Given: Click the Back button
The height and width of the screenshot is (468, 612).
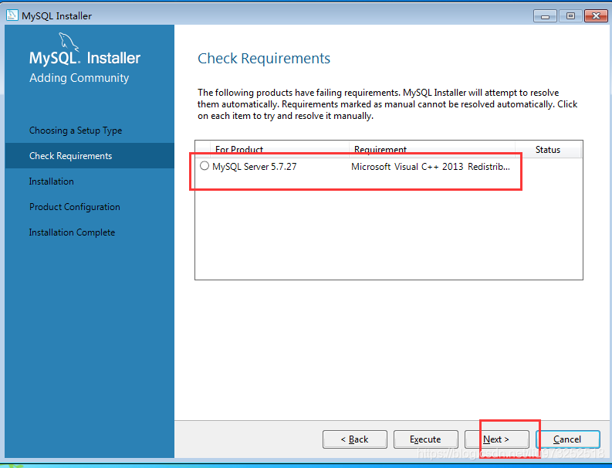Looking at the screenshot, I should [x=355, y=439].
